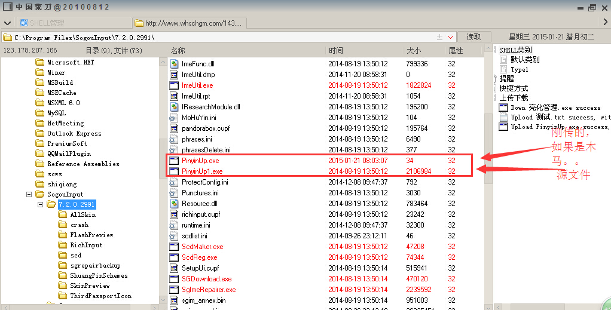Click the ProtectConfig.ini file icon
Viewport: 611px width, 310px height.
[x=173, y=182]
